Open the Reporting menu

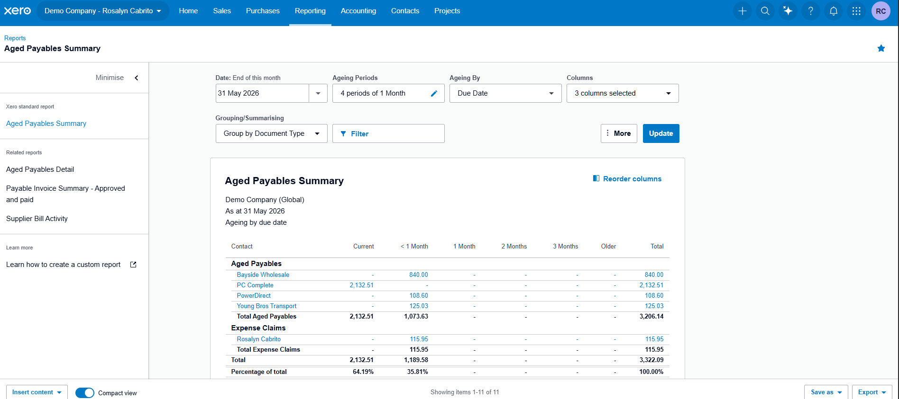310,11
